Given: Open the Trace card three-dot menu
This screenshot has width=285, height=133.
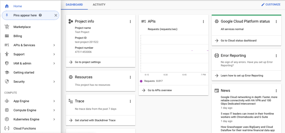Looking at the screenshot, I should (130, 101).
